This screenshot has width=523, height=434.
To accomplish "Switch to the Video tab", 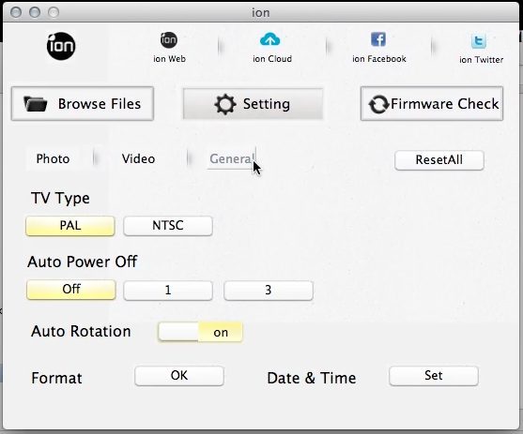I will click(x=138, y=158).
